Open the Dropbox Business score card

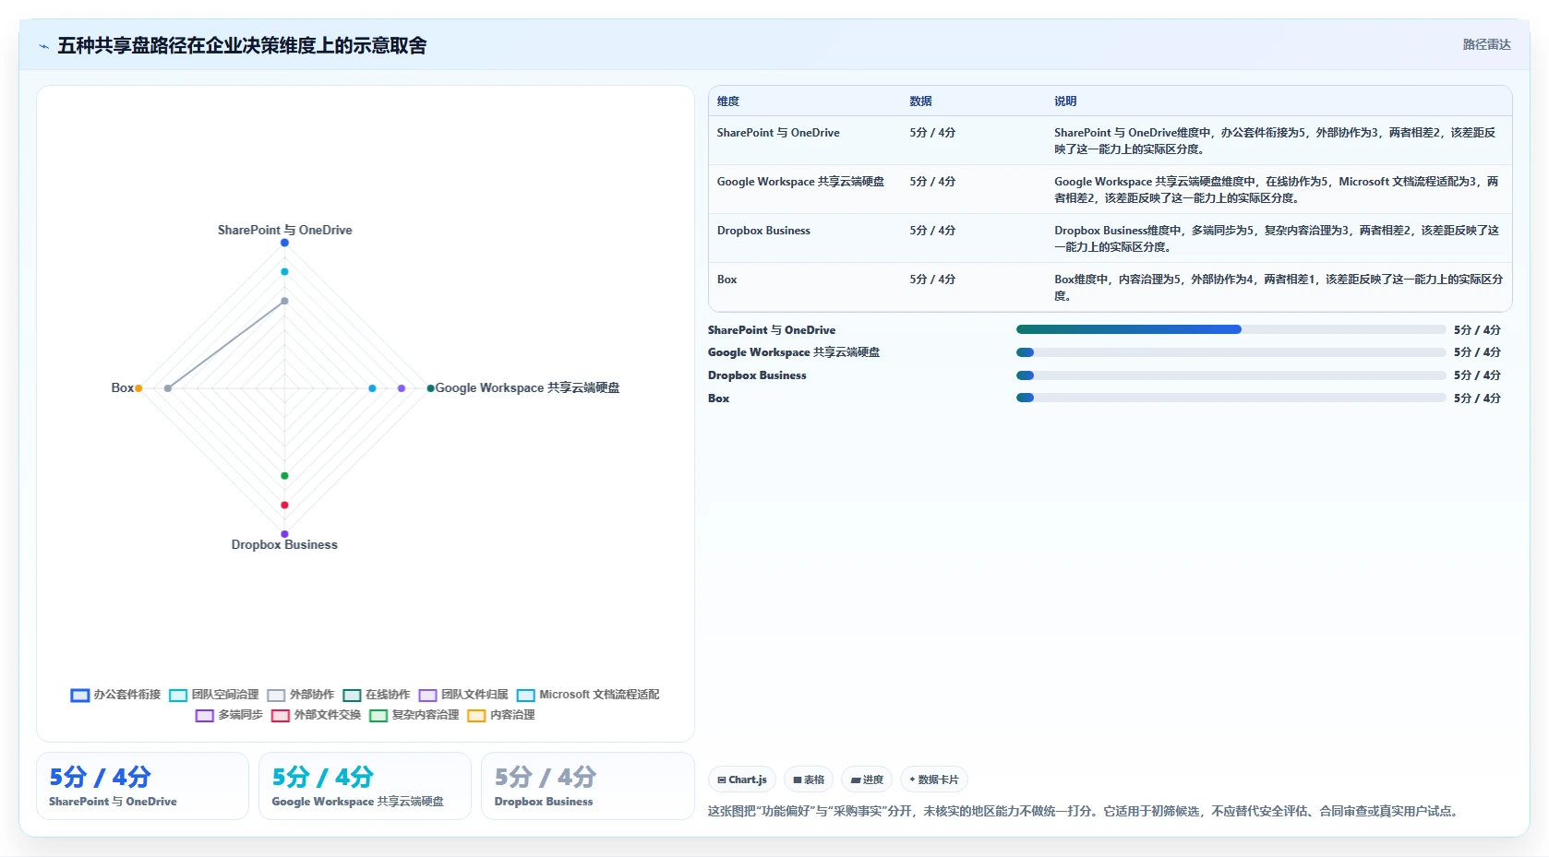click(587, 786)
